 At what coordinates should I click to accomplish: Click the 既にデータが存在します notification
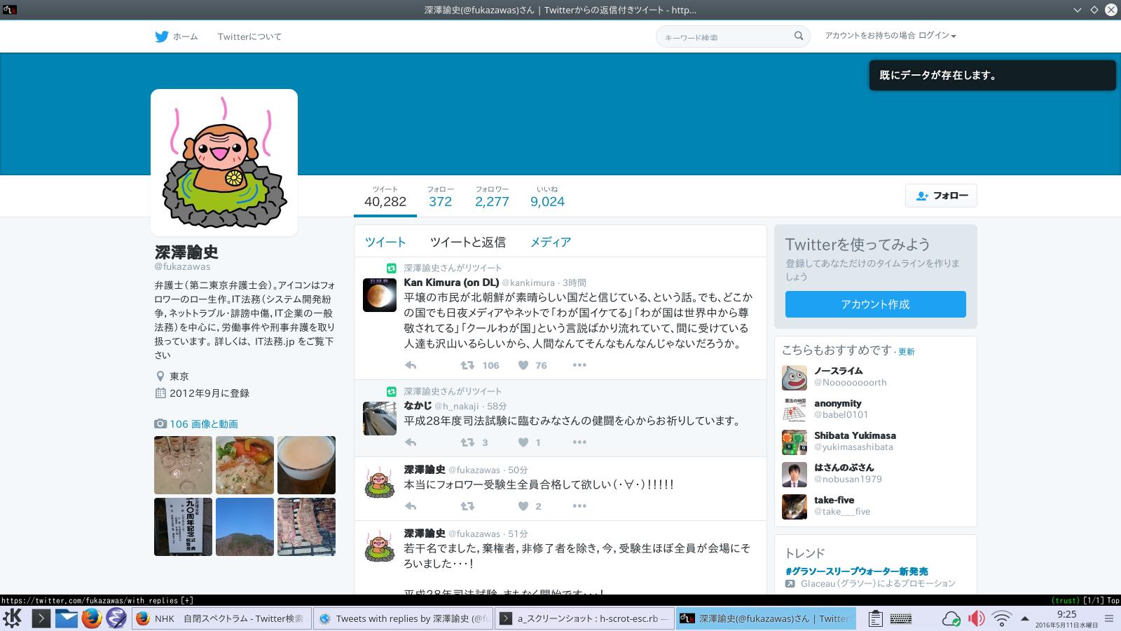pyautogui.click(x=992, y=75)
